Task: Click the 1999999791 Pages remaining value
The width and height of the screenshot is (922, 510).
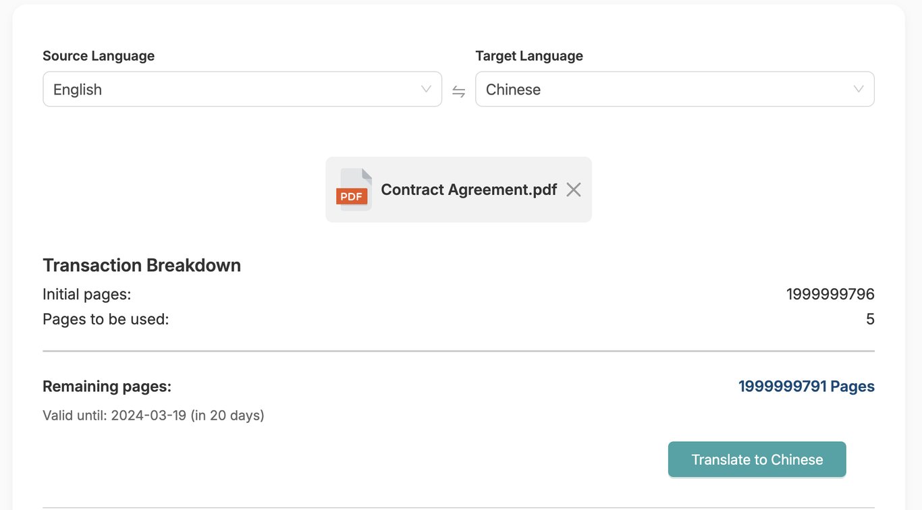Action: coord(806,387)
